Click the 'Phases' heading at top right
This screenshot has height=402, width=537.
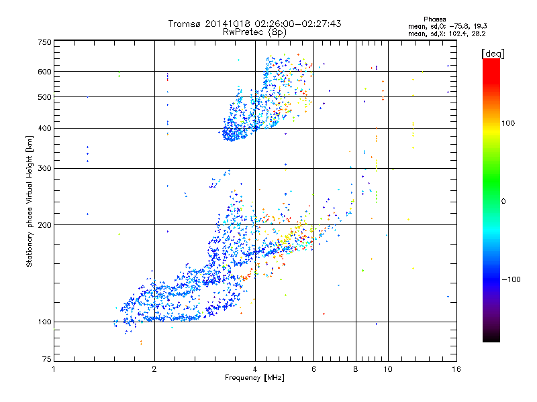tap(434, 19)
